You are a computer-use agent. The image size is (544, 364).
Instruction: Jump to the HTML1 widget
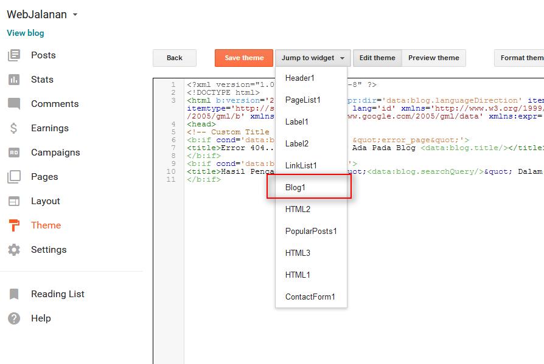(311, 275)
